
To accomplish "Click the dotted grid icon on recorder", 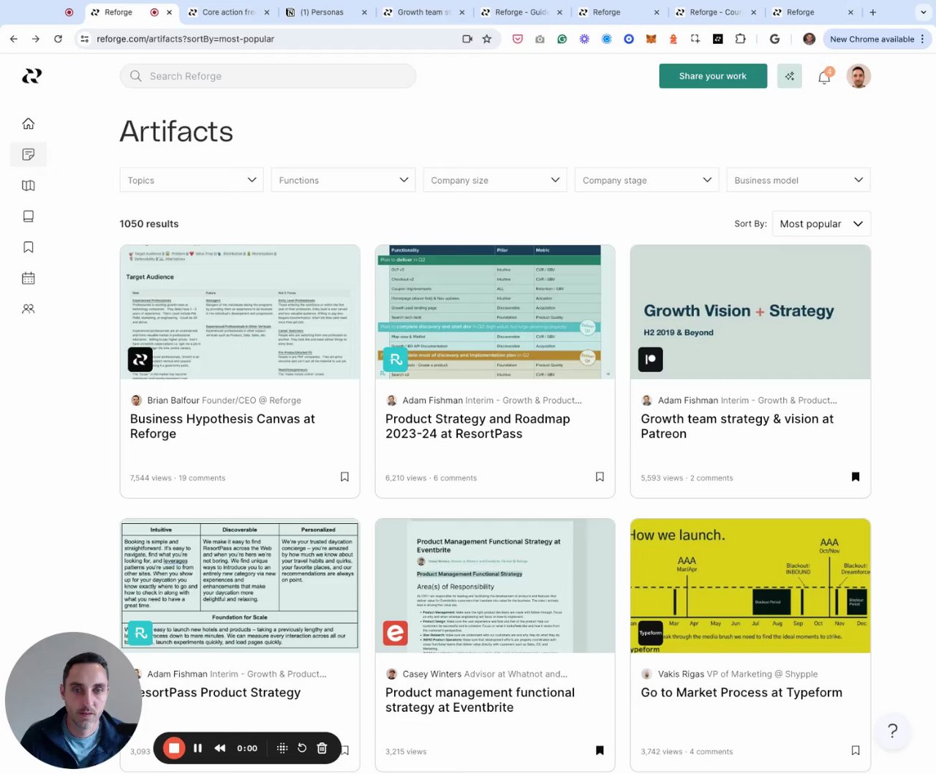I will pos(282,748).
